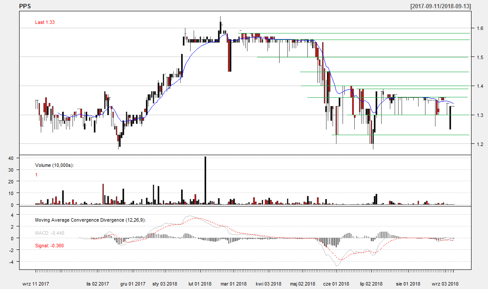
Task: Click the 'lip 02 2018' date label
Action: tap(371, 284)
